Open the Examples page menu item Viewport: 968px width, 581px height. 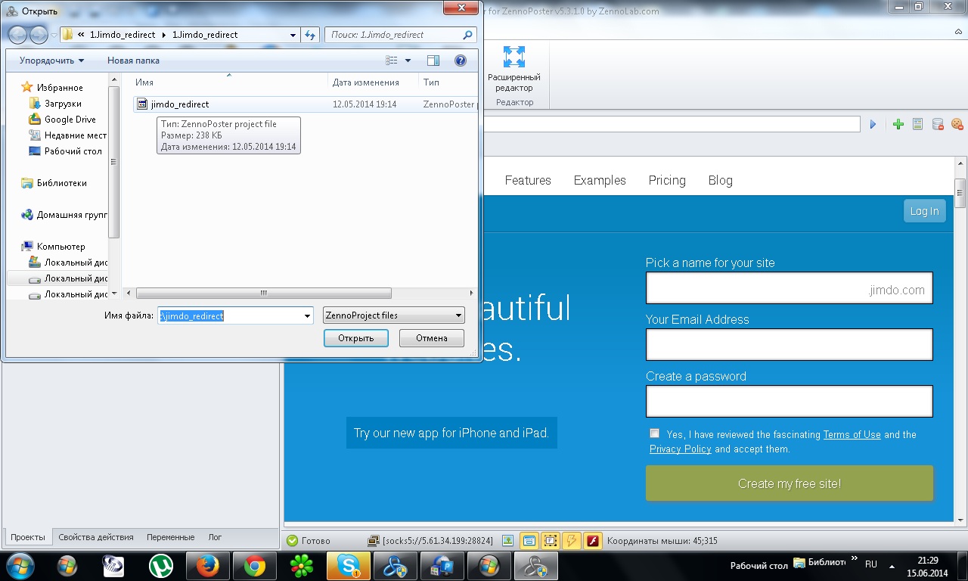600,180
